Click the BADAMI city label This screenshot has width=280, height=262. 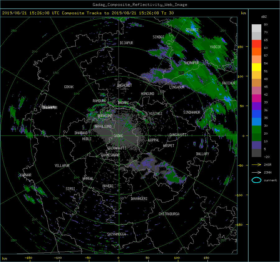(x=123, y=103)
